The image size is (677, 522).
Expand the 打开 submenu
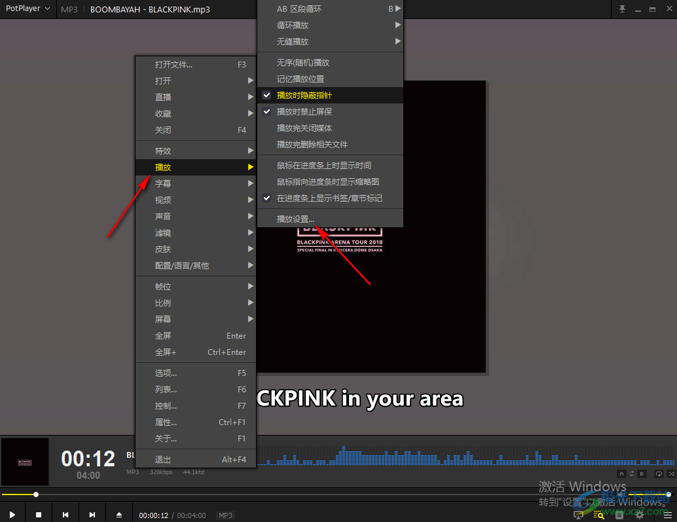[x=196, y=81]
